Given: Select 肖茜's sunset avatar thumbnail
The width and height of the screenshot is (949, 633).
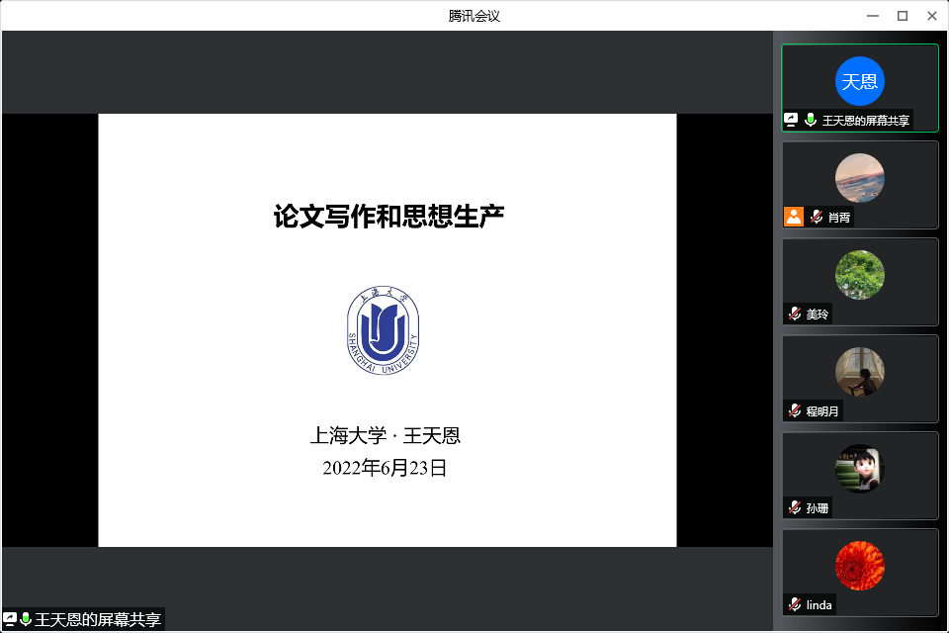Looking at the screenshot, I should coord(859,178).
